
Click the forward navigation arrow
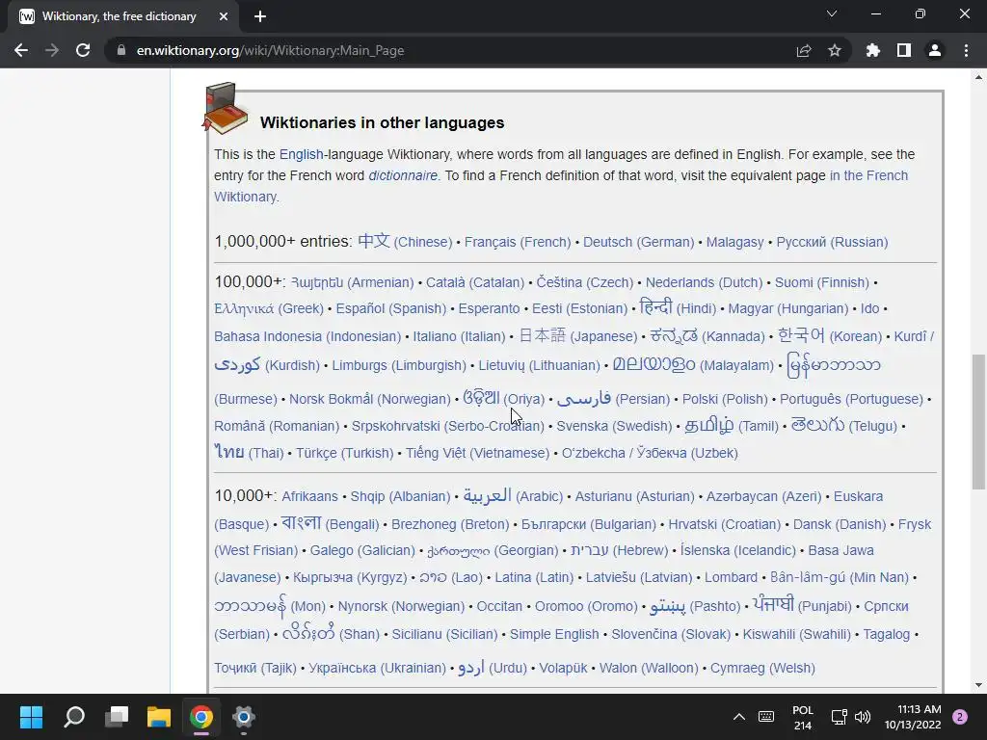[x=52, y=50]
